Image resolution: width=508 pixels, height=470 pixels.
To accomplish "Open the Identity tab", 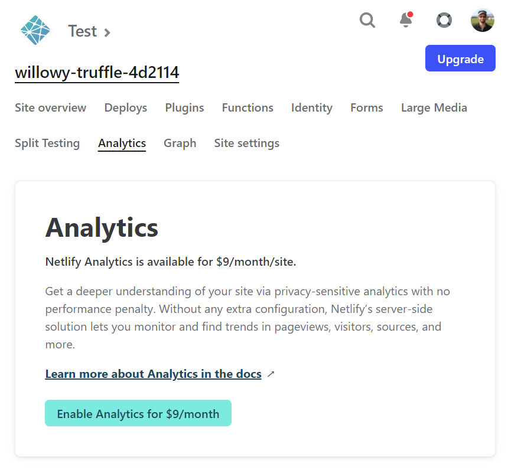I will [x=312, y=107].
